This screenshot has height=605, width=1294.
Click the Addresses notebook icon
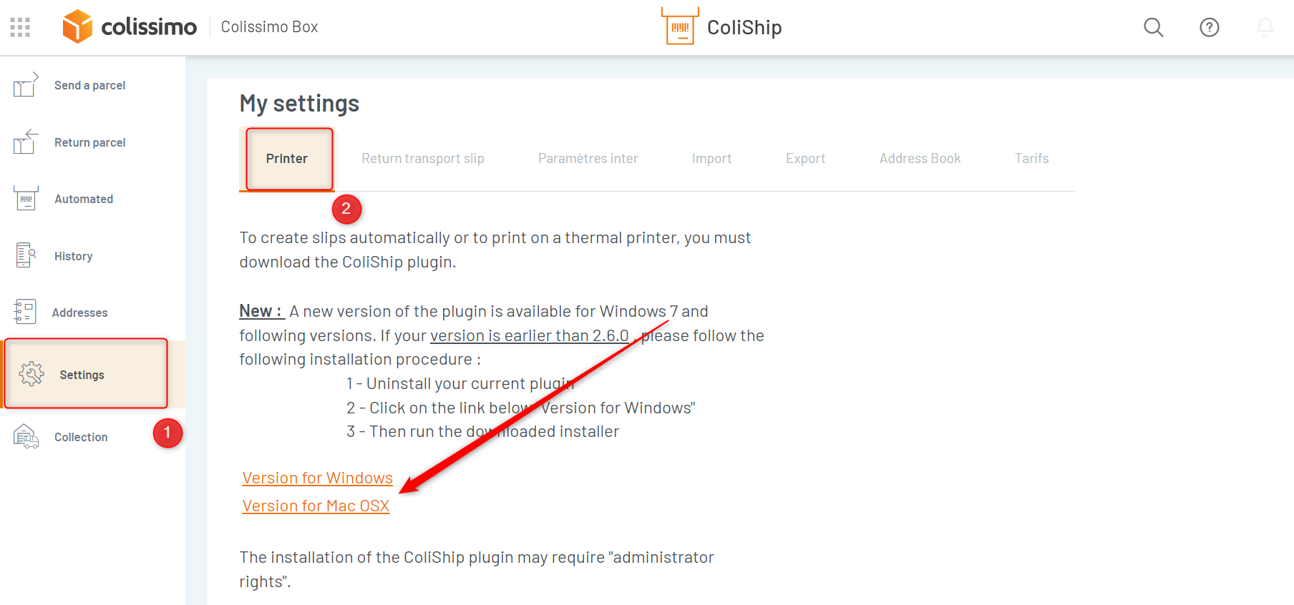coord(26,312)
